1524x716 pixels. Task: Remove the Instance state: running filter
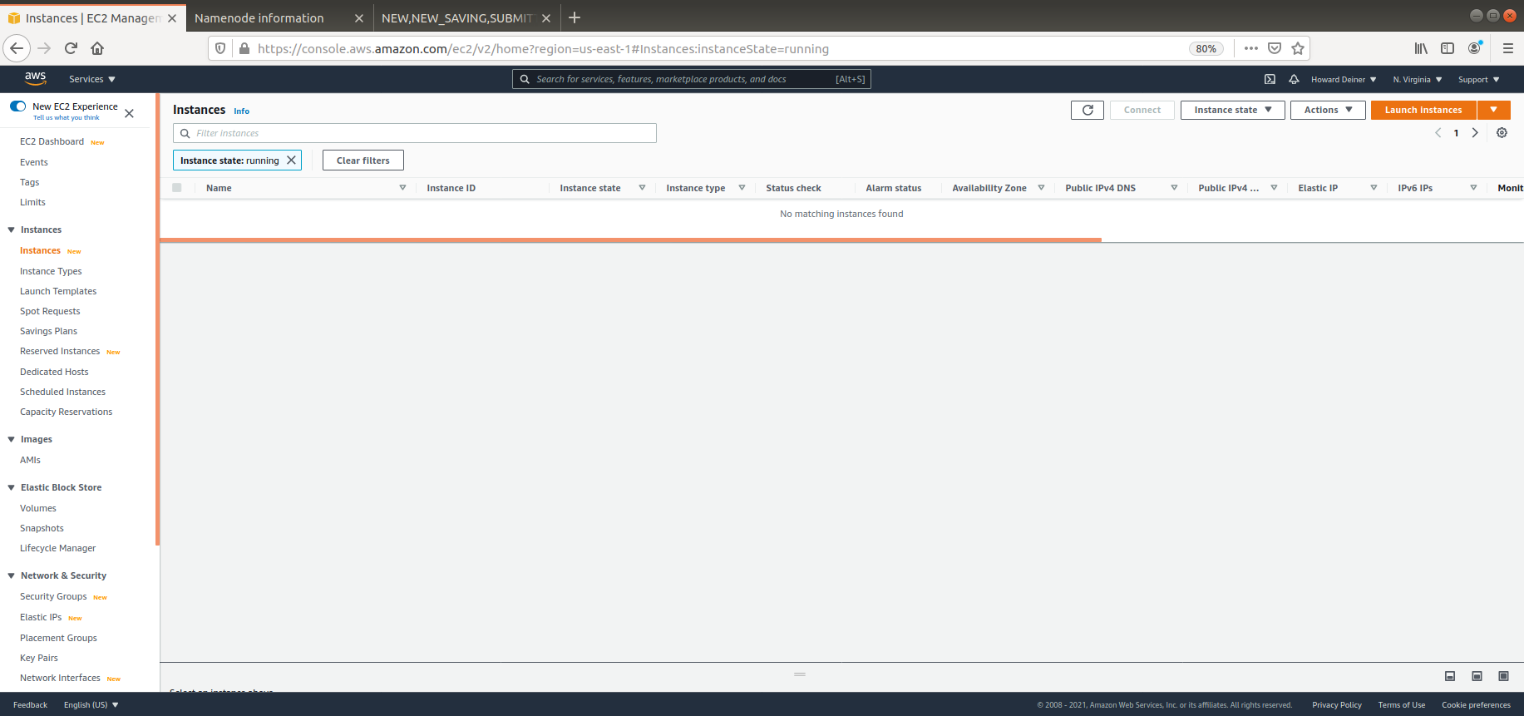click(291, 160)
